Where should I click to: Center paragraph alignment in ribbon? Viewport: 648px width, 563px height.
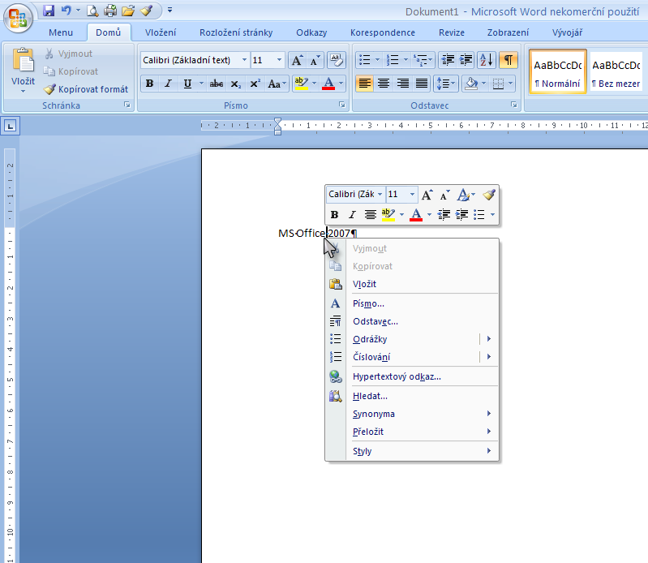click(x=384, y=84)
